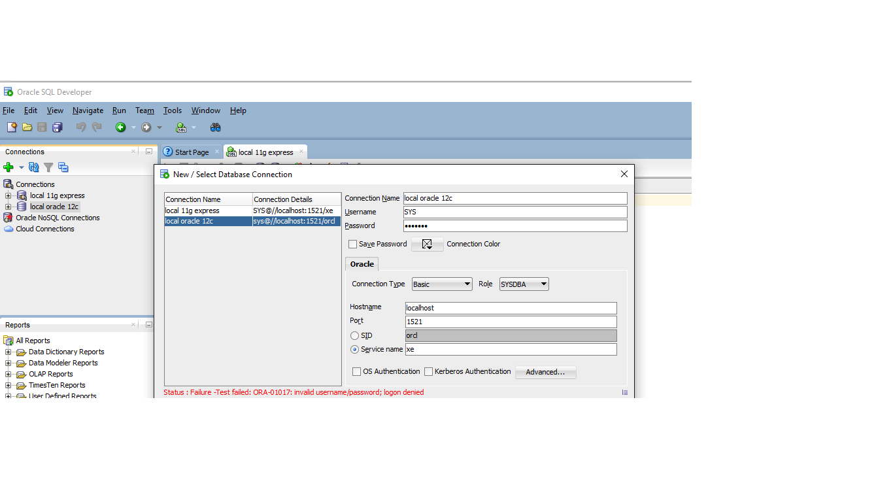Viewport: 893px width, 502px height.
Task: Click the Open folder toolbar icon
Action: (x=27, y=127)
